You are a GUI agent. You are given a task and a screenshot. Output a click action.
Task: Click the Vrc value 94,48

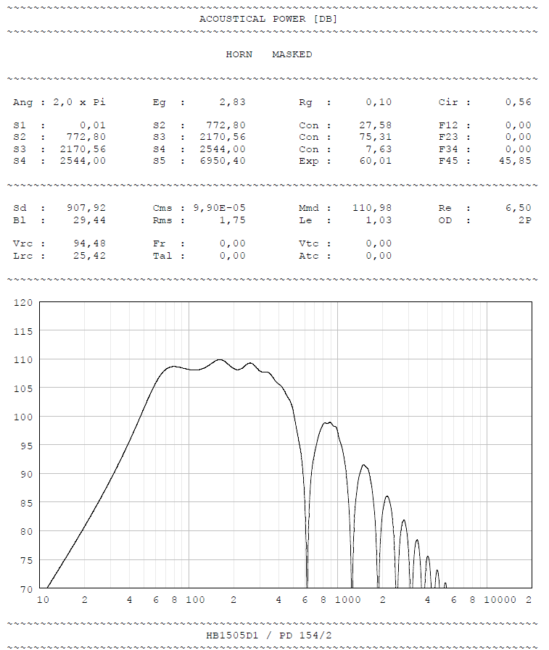coord(89,243)
